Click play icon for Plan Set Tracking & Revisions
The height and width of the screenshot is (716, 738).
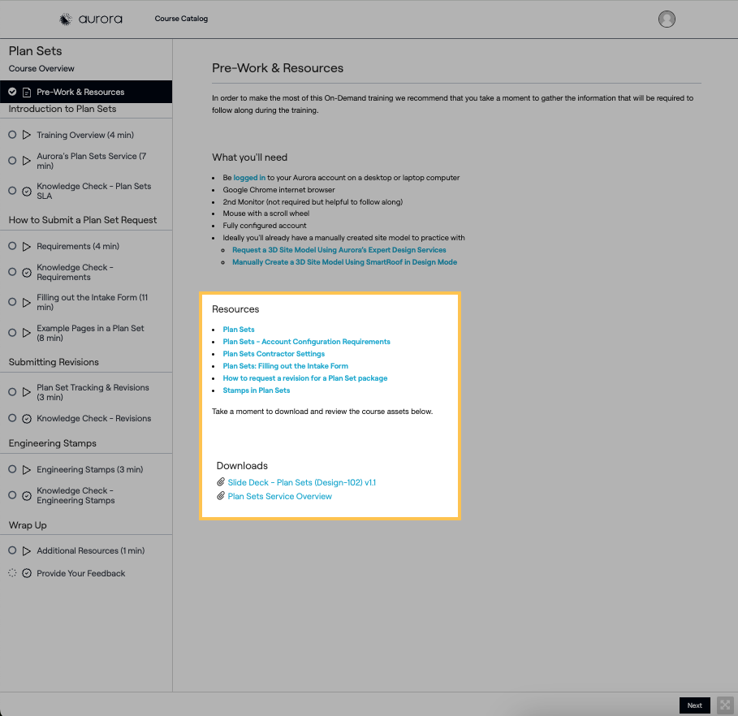(x=27, y=393)
